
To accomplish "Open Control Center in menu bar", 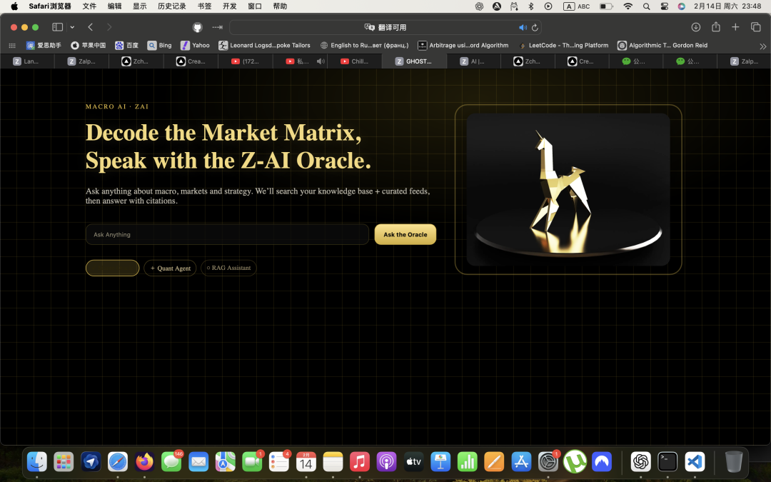I will 665,6.
